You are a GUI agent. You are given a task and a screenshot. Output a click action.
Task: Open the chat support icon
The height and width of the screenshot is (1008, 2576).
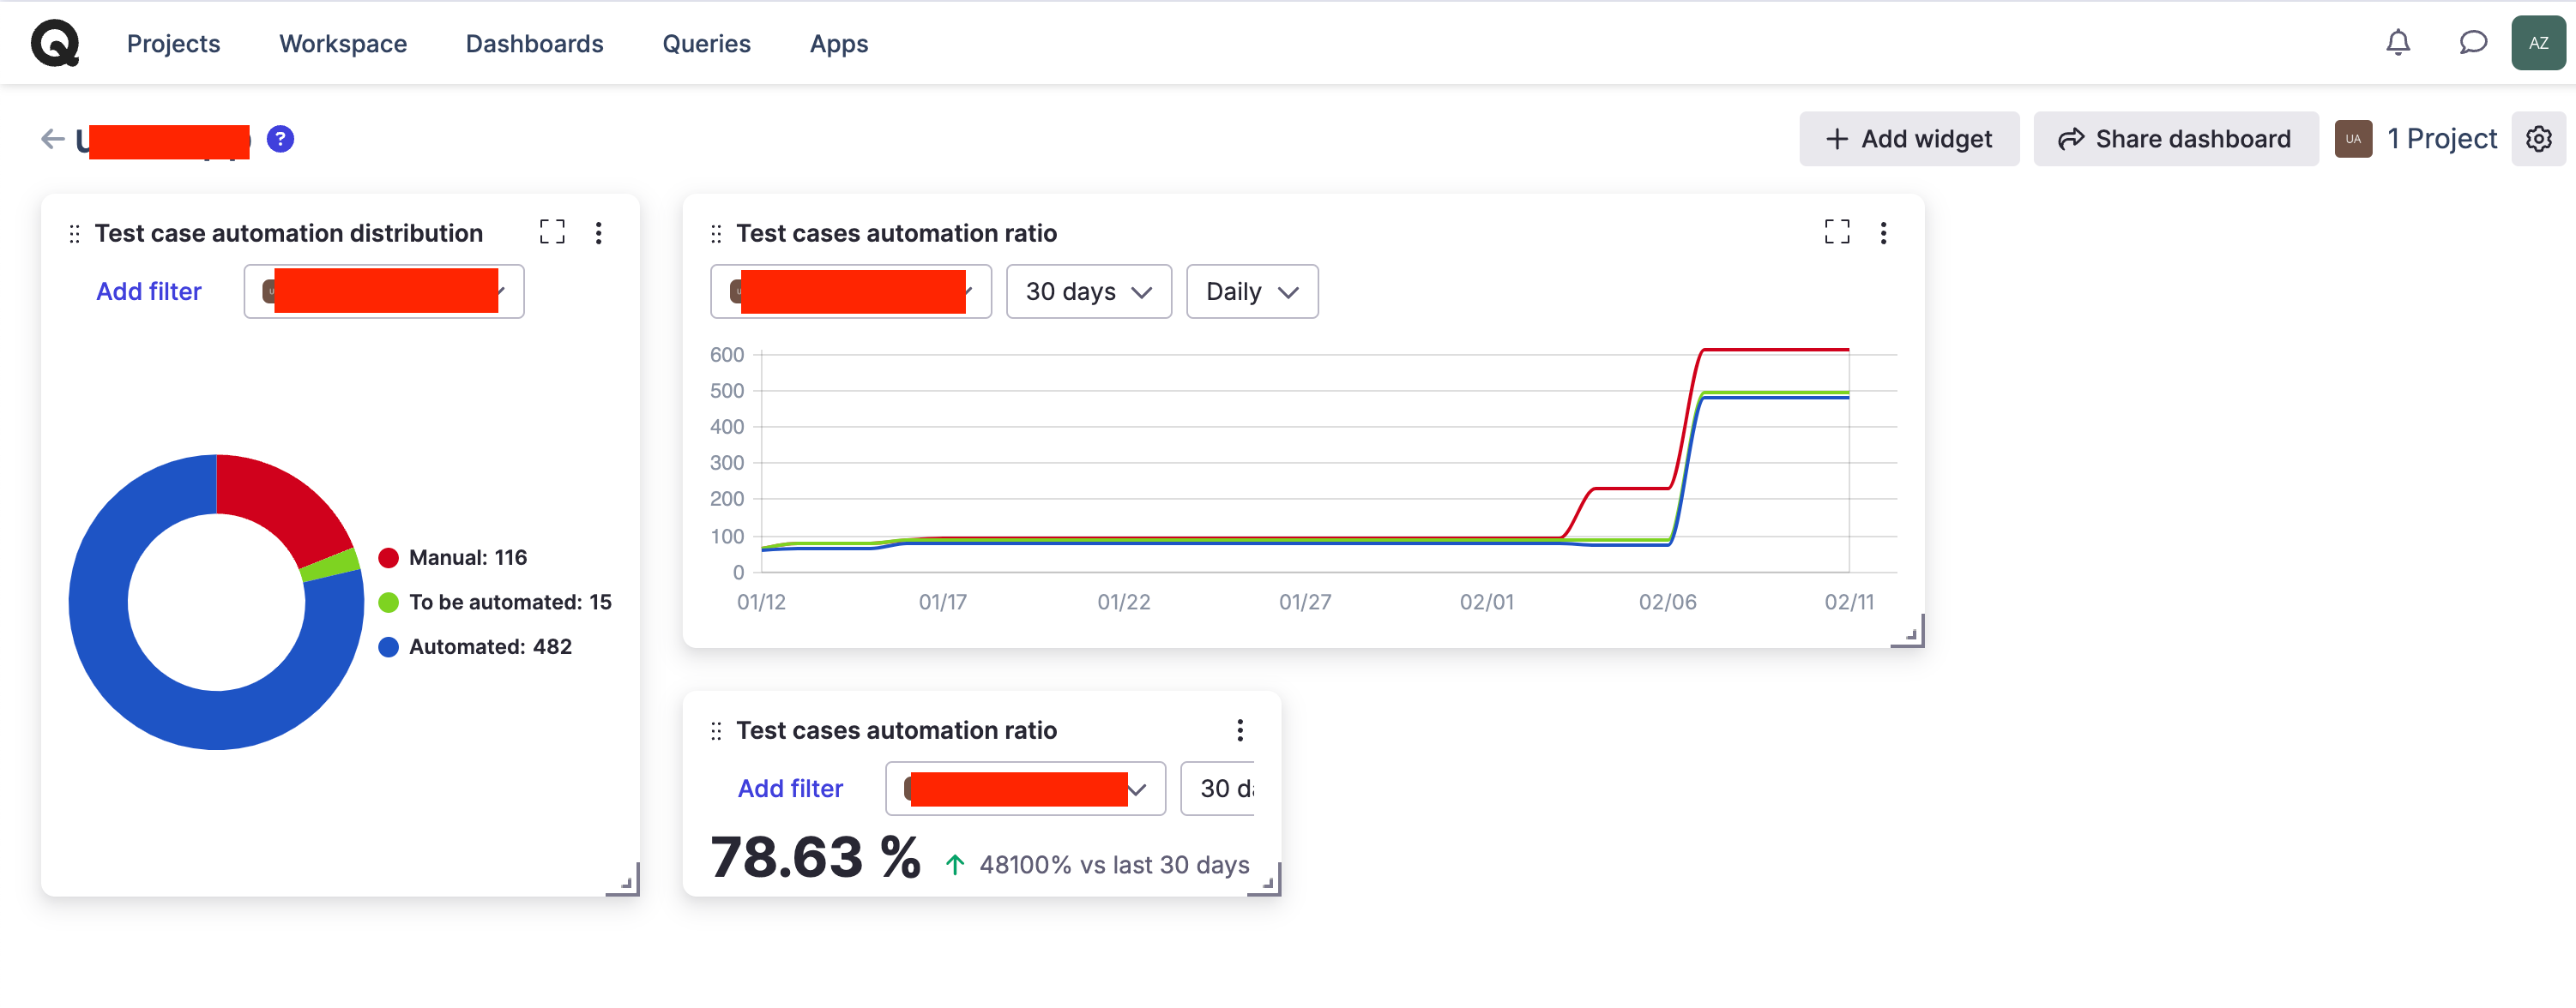coord(2472,42)
